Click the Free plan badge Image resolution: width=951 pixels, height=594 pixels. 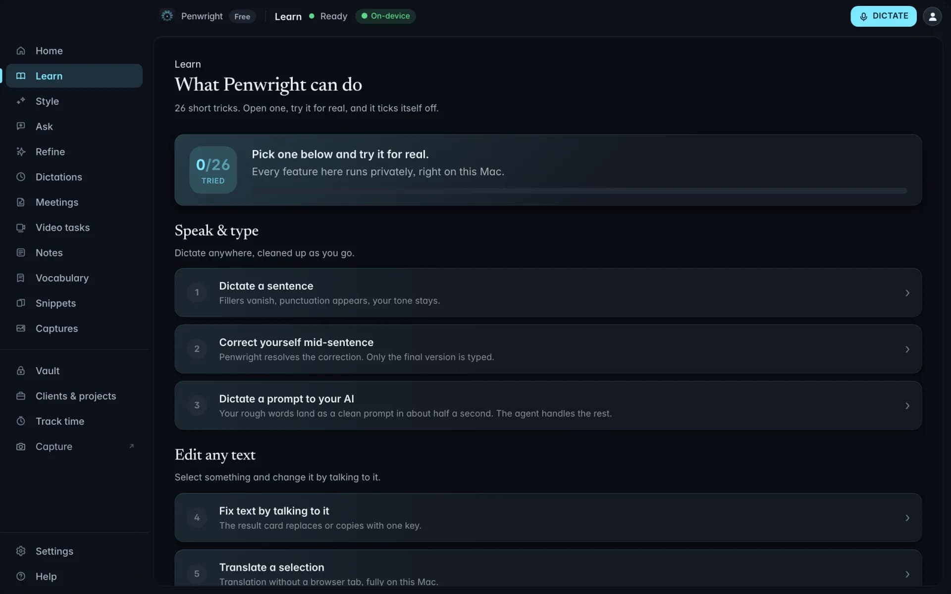tap(242, 16)
